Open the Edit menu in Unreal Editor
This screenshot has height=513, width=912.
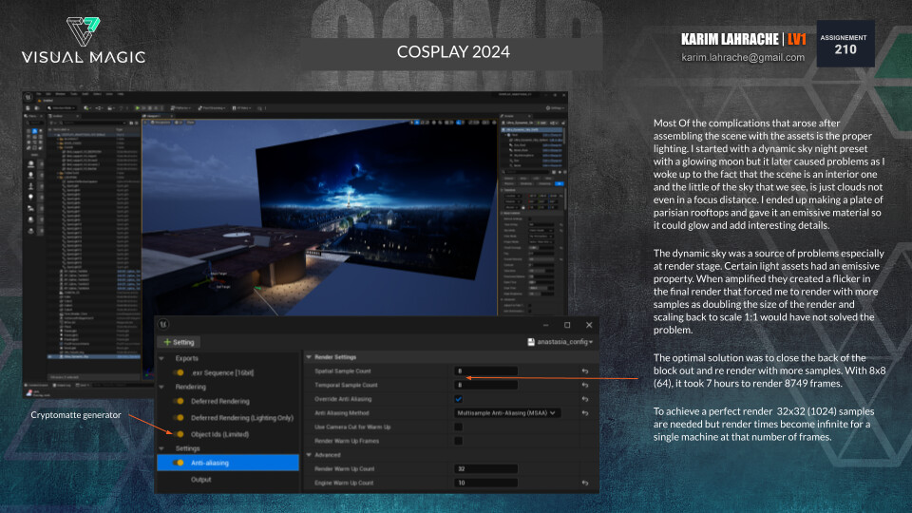[48, 94]
